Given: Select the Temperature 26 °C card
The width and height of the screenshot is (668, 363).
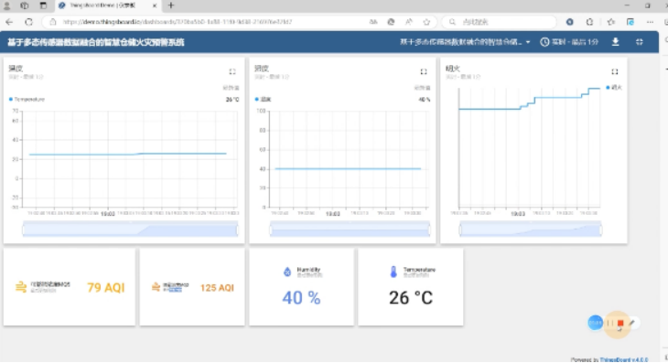Looking at the screenshot, I should tap(411, 287).
